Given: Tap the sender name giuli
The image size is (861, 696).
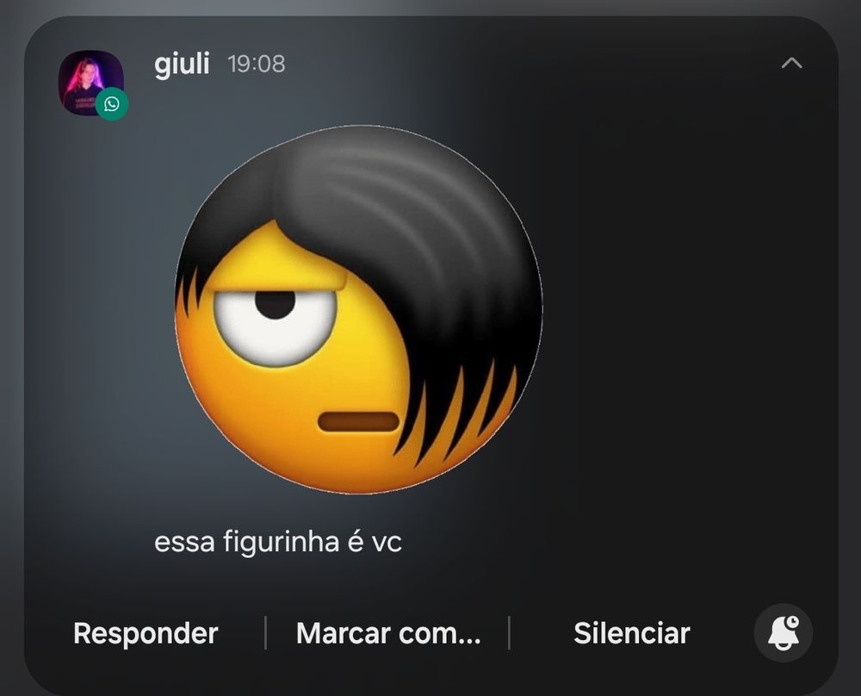Looking at the screenshot, I should (x=182, y=65).
